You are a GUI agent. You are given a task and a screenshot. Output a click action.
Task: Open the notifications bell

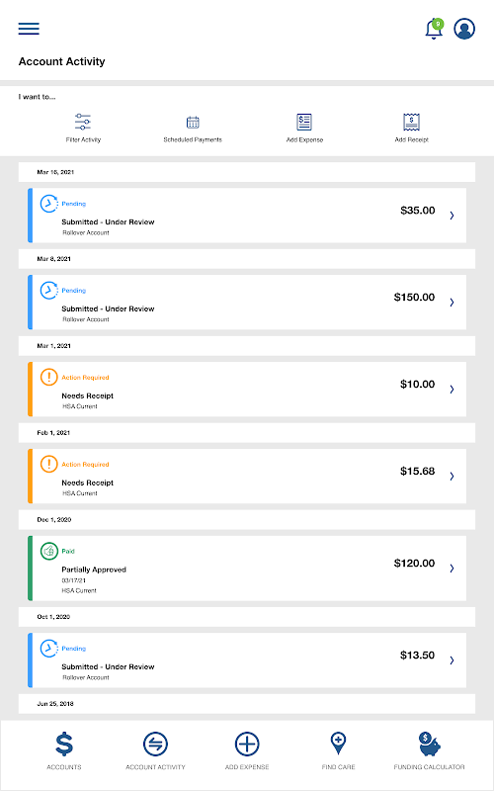coord(434,29)
